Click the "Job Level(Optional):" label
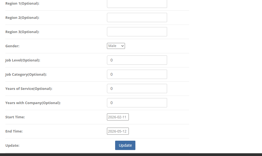The height and width of the screenshot is (156, 262). (23, 60)
